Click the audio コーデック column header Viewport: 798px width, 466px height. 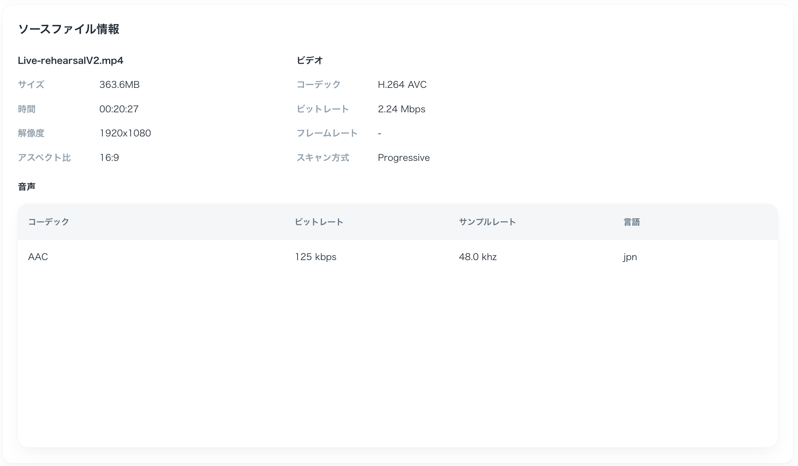click(x=49, y=222)
